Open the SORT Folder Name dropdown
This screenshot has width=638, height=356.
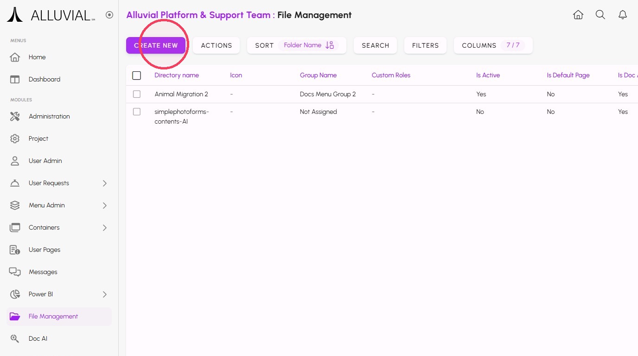point(297,45)
